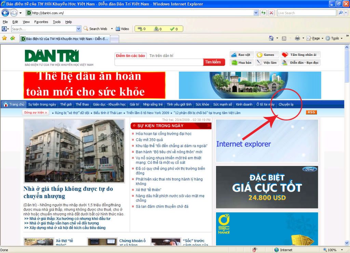Read Hỏa hoạn tại cổng trường đại học
This screenshot has height=253, width=350.
[164, 133]
